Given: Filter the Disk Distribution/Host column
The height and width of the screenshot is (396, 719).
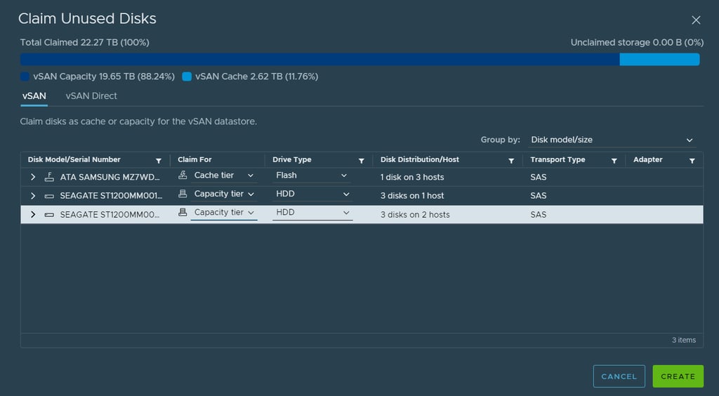Looking at the screenshot, I should pos(511,161).
